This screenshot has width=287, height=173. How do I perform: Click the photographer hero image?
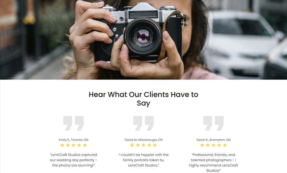143,40
